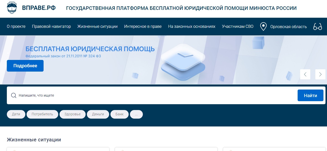Open the Орловская область region selector
This screenshot has width=327, height=151.
click(288, 27)
